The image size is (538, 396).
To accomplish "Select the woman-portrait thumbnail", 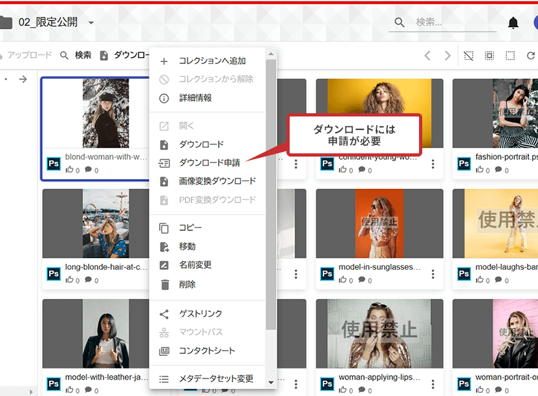I will coord(495,333).
